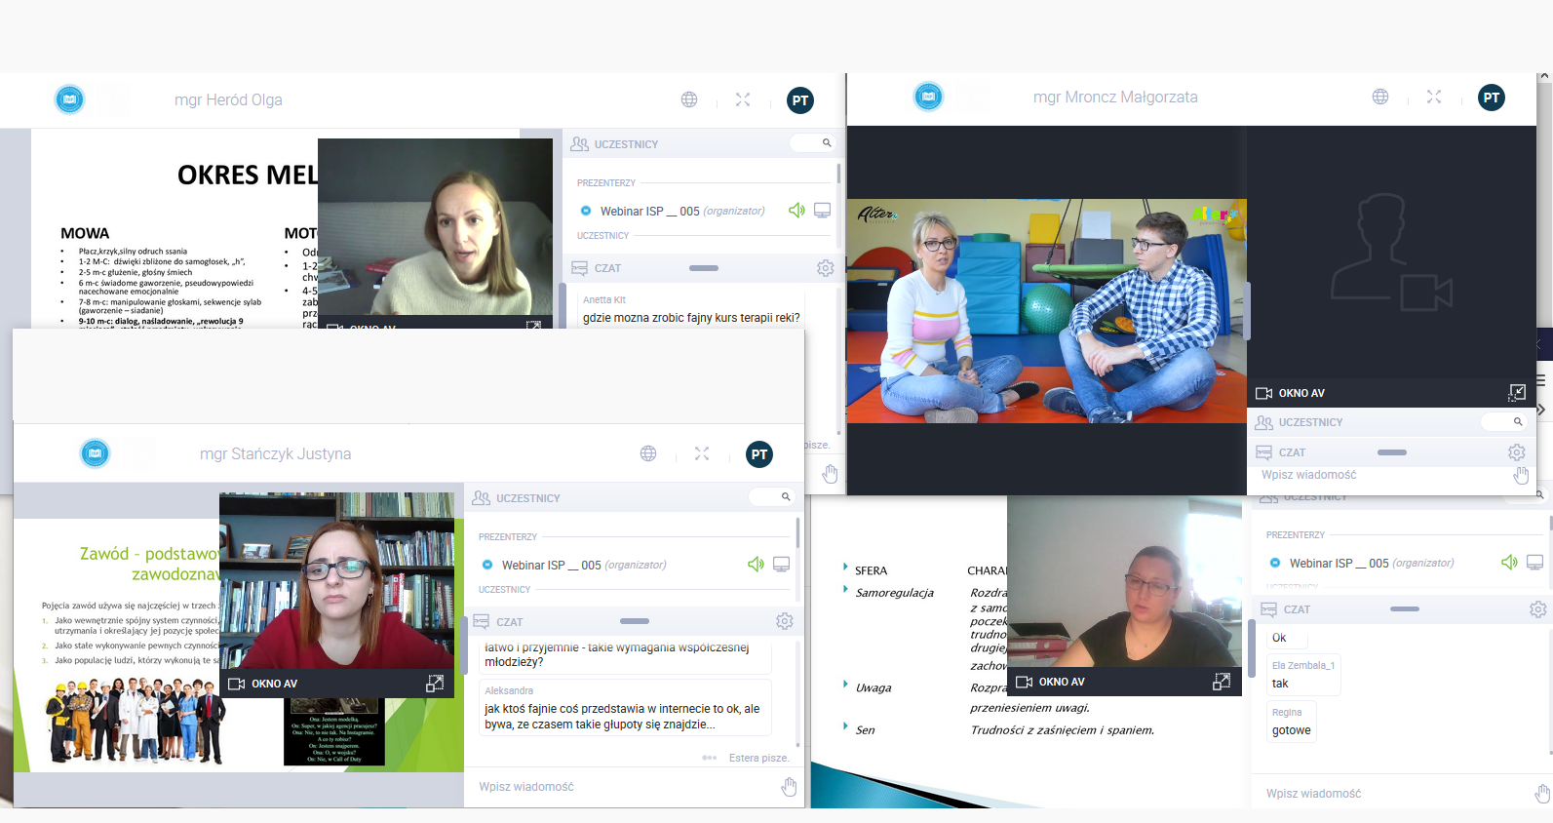Viewport: 1553px width, 823px height.
Task: Click two-presenter video in Mroncz Małgorzata window
Action: tap(1046, 311)
